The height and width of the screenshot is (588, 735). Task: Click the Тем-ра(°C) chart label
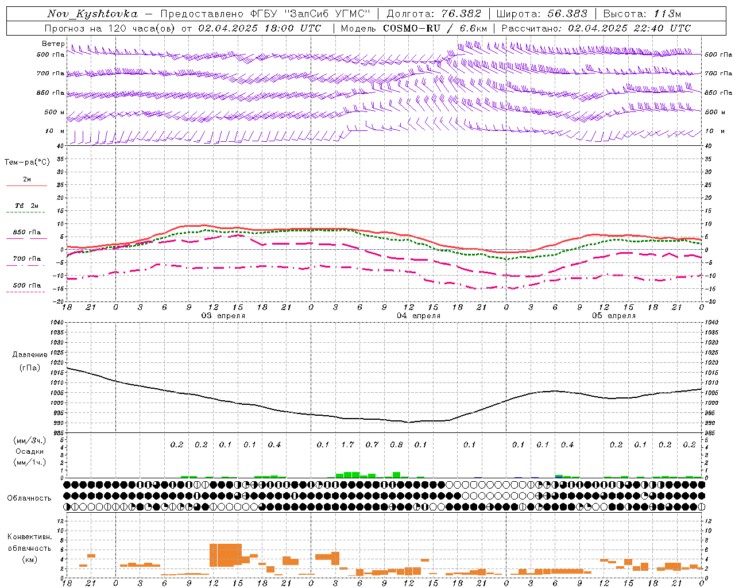27,163
